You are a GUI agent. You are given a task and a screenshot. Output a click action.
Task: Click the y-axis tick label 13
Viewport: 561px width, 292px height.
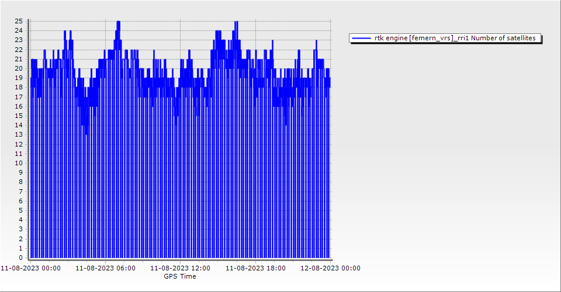point(19,134)
